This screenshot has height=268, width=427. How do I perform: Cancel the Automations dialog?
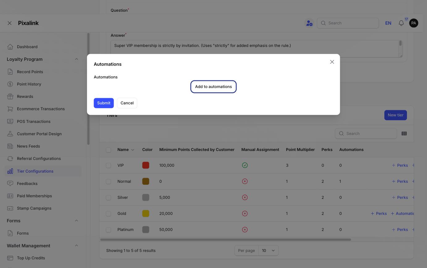click(127, 103)
